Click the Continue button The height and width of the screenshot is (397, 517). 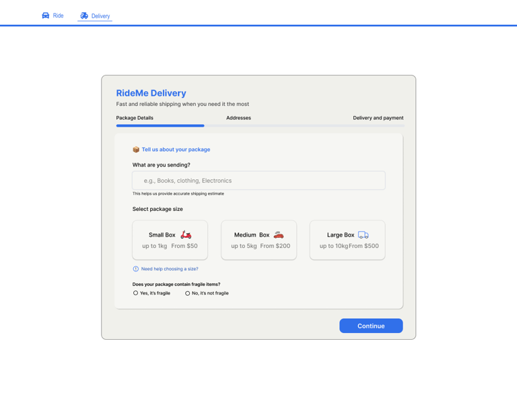[371, 326]
